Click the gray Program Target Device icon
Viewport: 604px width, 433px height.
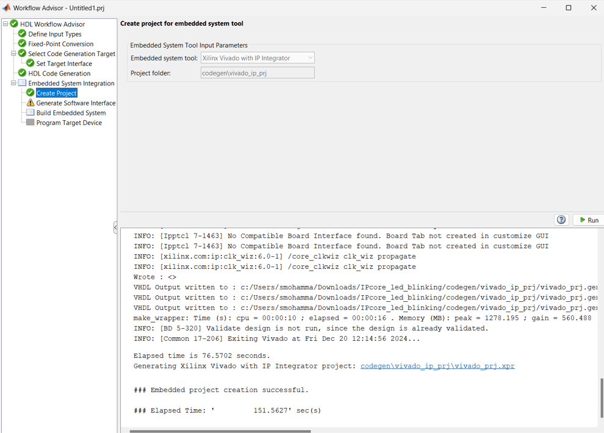pyautogui.click(x=31, y=123)
